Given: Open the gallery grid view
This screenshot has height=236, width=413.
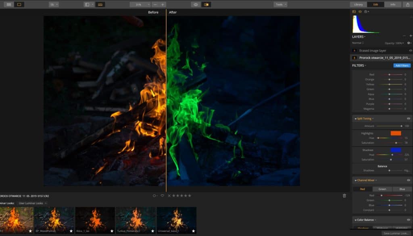Looking at the screenshot, I should (x=8, y=4).
